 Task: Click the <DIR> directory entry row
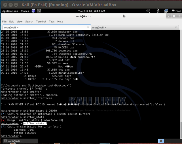[x=37, y=66]
